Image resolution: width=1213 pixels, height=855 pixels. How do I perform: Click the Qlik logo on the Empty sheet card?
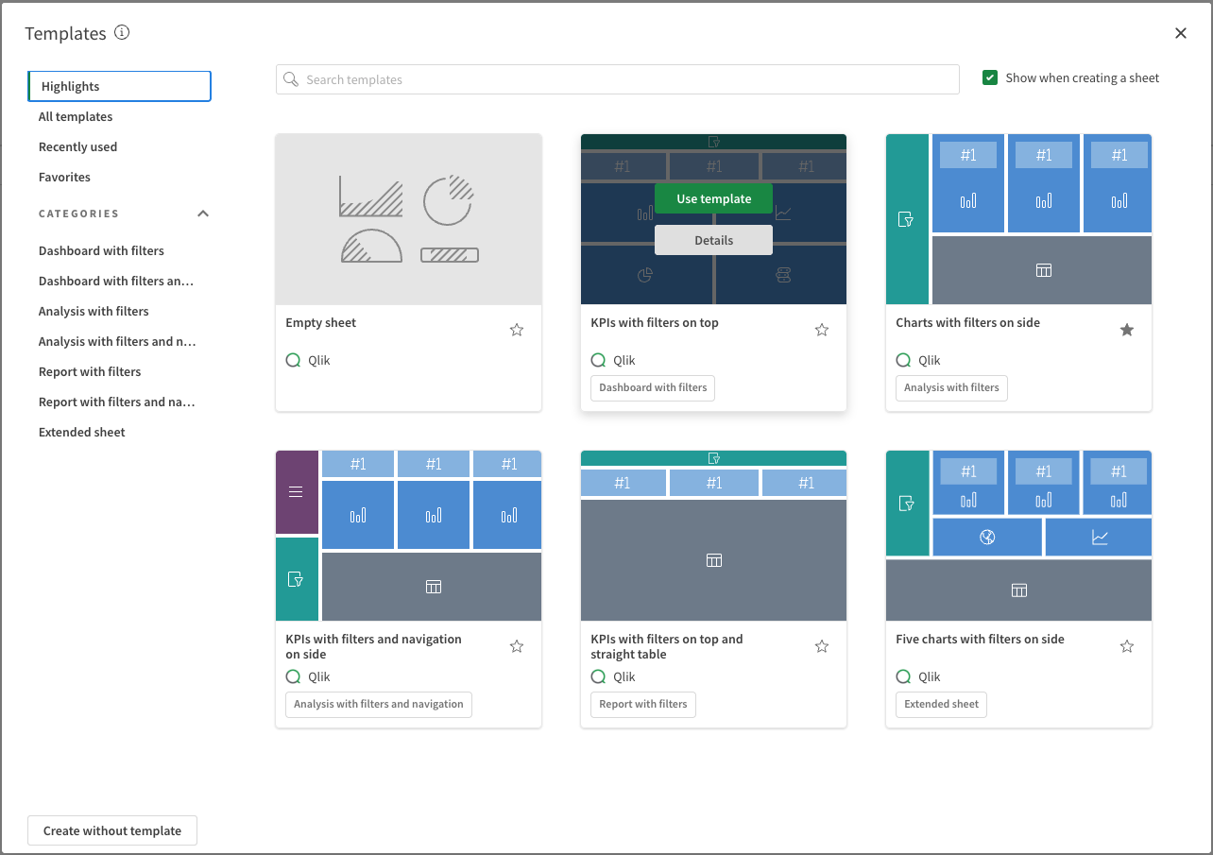[x=292, y=360]
